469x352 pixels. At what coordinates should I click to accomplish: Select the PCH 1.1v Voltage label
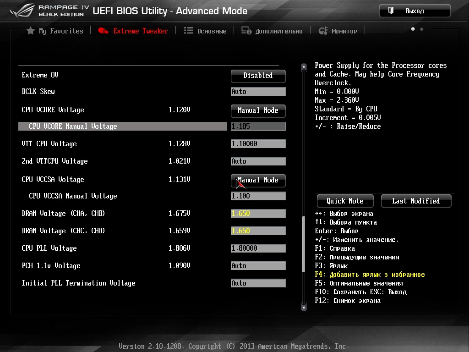(51, 265)
